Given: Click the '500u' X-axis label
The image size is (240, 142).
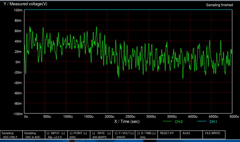Looking at the screenshot, I should [47, 117].
